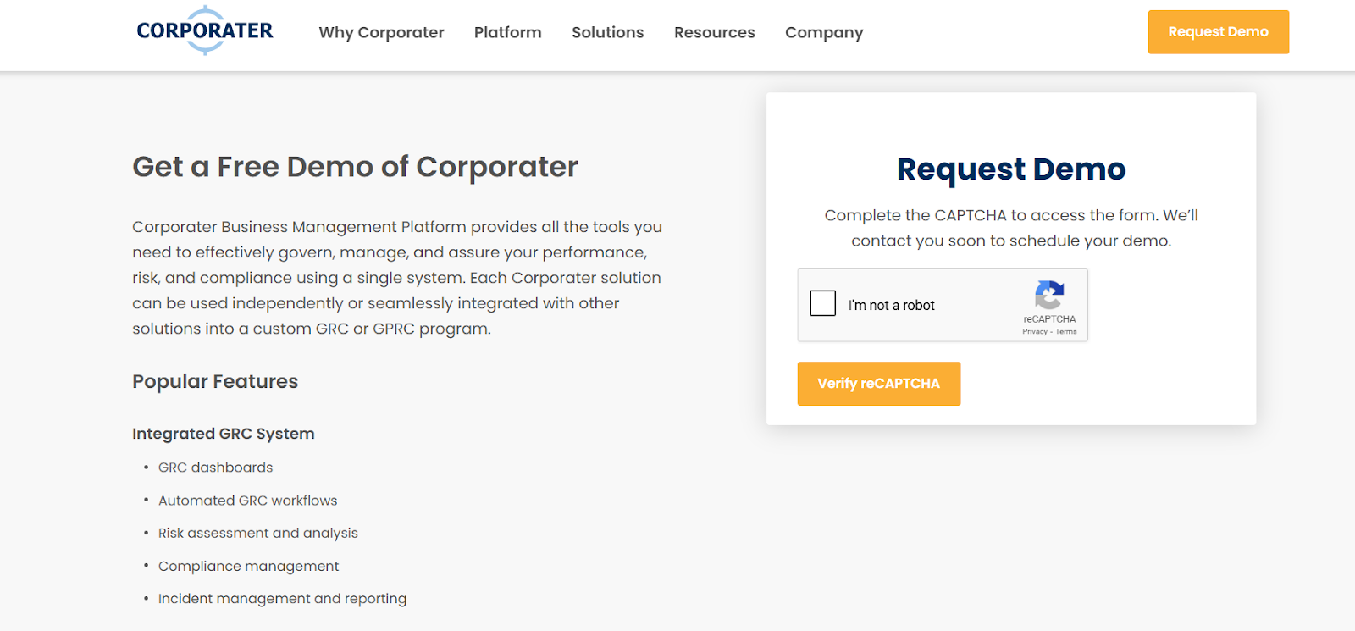Open the Why Corporater menu
Viewport: 1355px width, 631px height.
[381, 32]
